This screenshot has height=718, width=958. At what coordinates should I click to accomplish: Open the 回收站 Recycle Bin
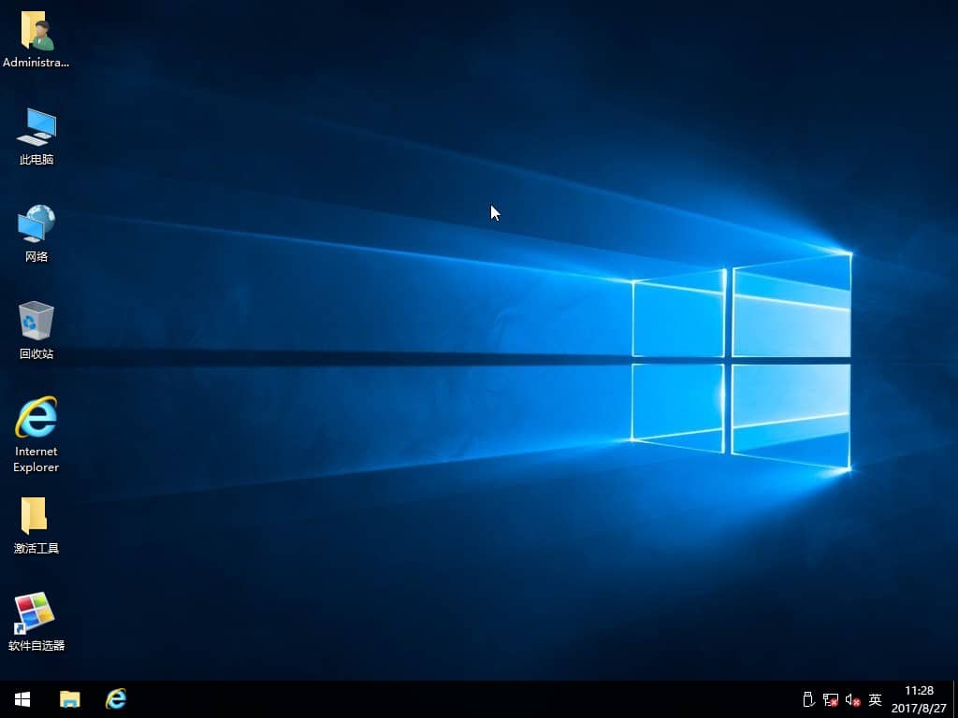[36, 325]
